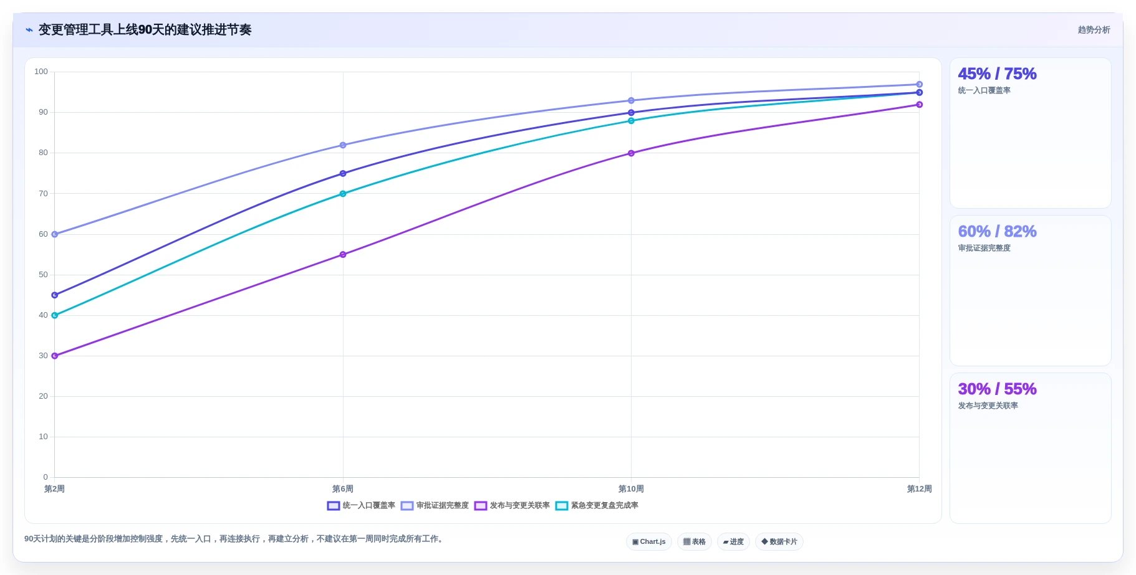1136x575 pixels.
Task: Click the chart title 变更管理工具上线90天的建议推进节奏
Action: [145, 30]
